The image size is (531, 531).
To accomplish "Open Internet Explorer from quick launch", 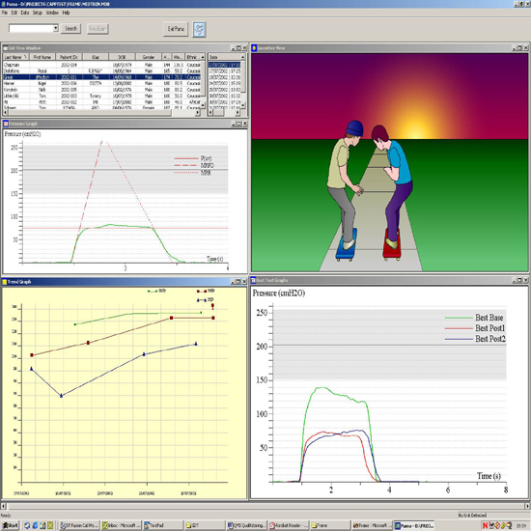I will coord(35,525).
